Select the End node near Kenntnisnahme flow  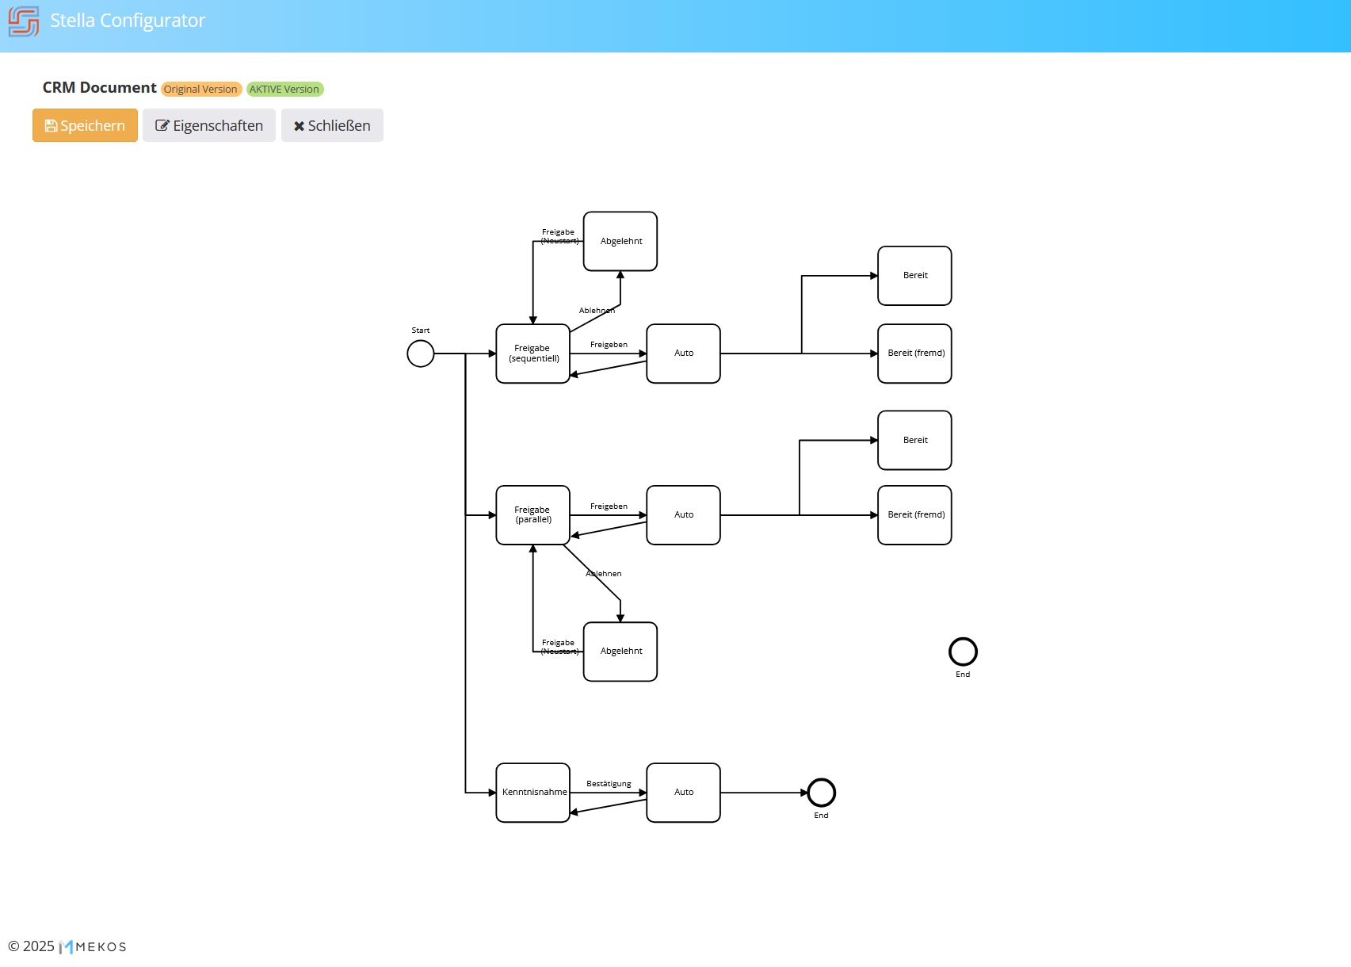point(821,792)
